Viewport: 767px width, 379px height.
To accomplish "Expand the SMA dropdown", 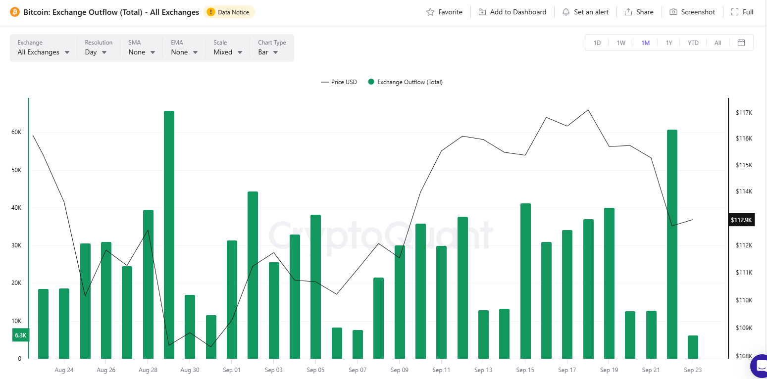I will click(142, 52).
